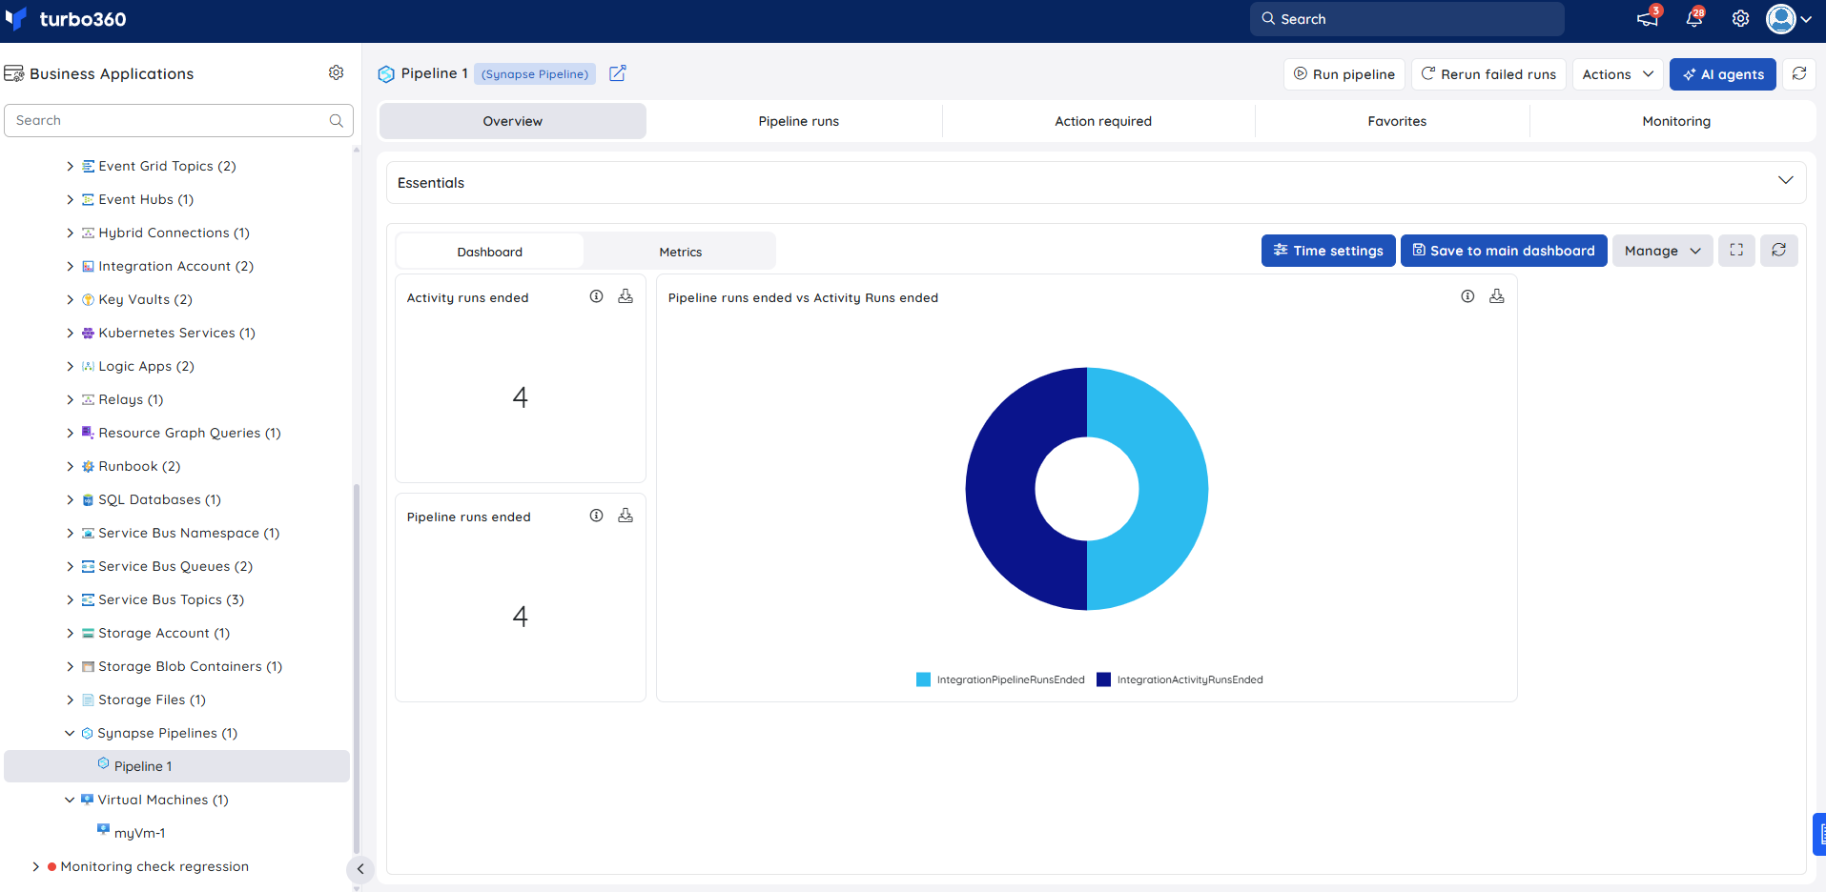1826x892 pixels.
Task: Expand Service Bus Queues node
Action: (x=70, y=566)
